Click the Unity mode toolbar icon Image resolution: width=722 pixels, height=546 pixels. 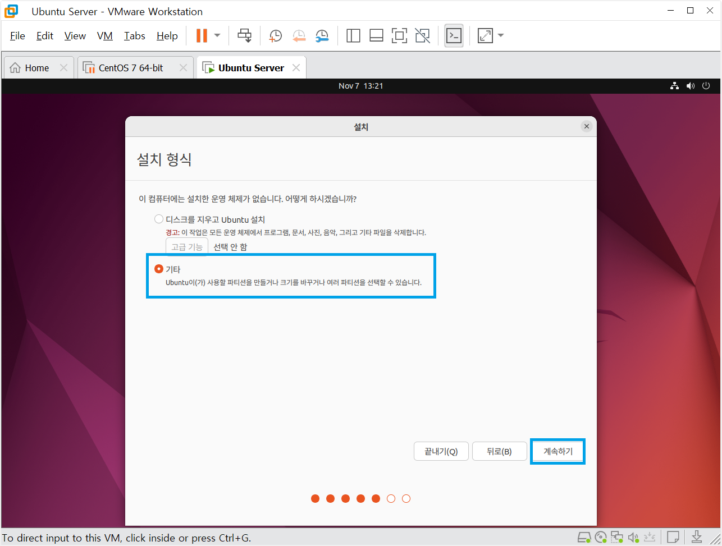point(422,36)
